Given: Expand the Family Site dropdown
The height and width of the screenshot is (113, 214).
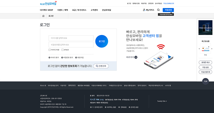Looking at the screenshot, I should coord(162,101).
